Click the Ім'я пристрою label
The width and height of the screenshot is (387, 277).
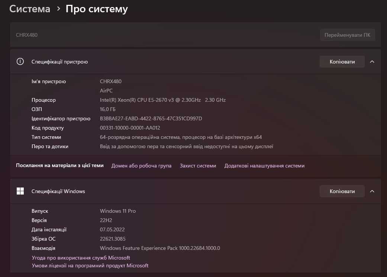tap(49, 81)
